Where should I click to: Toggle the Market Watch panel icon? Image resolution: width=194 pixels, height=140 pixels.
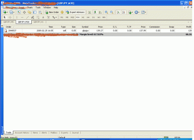click(x=19, y=12)
